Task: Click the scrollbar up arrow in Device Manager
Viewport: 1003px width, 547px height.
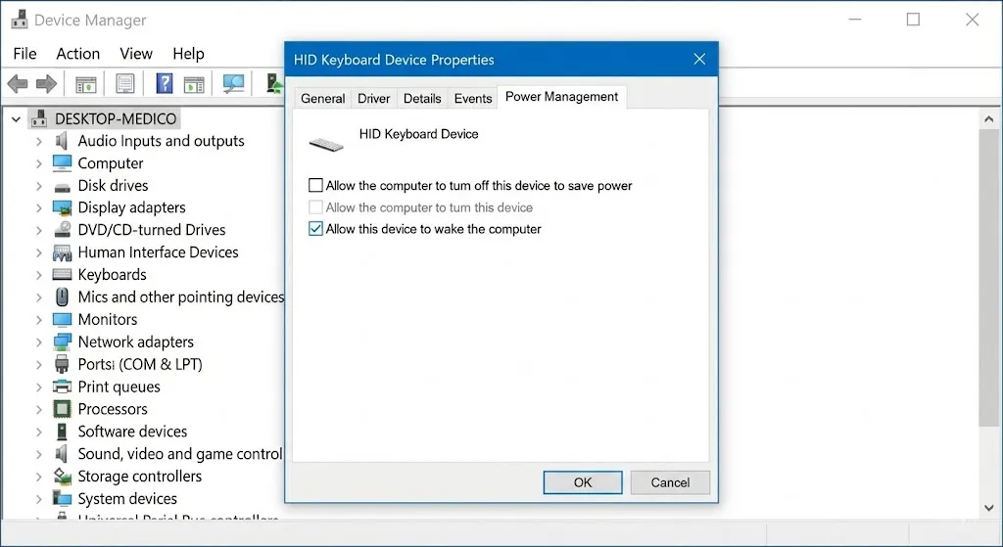Action: (989, 118)
